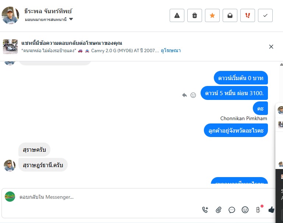This screenshot has width=283, height=223.
Task: Toggle the orange star follow-up flag
Action: [212, 15]
